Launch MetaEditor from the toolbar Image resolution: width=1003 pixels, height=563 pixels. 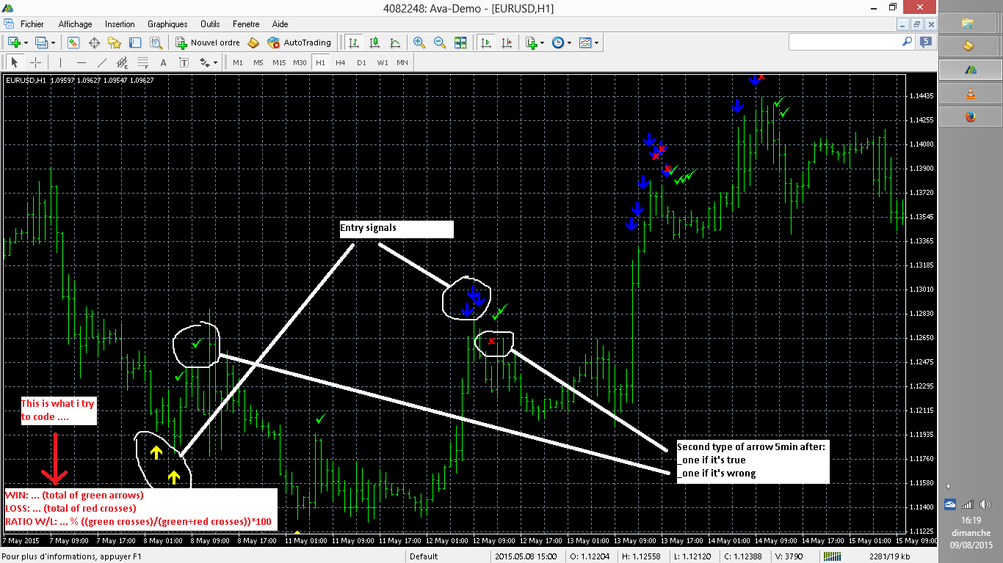pos(253,43)
